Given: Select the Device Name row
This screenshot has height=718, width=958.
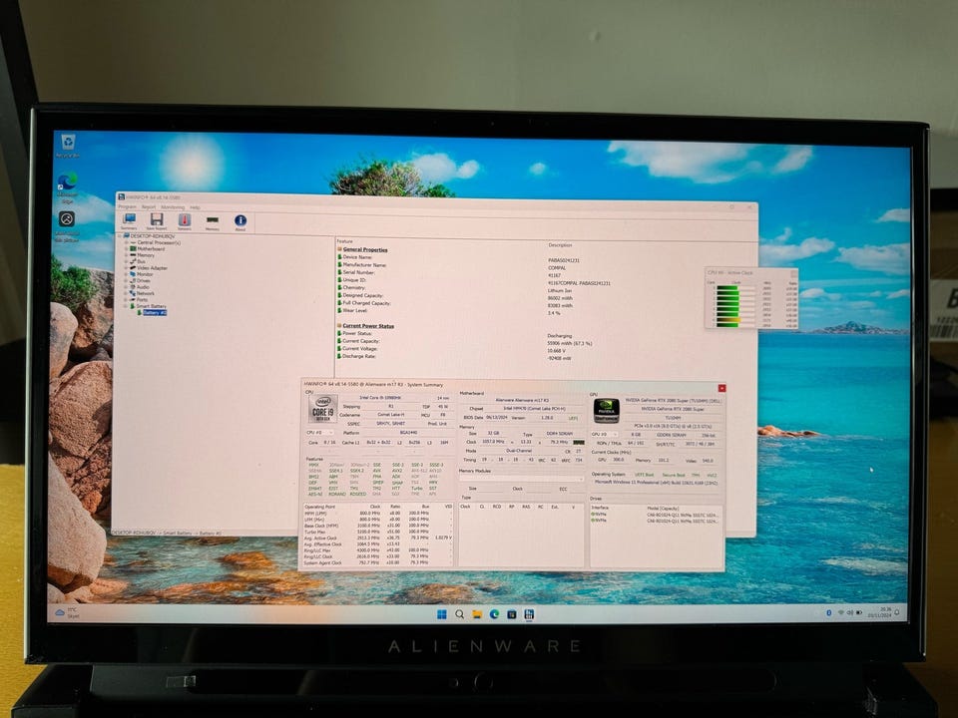Looking at the screenshot, I should click(x=458, y=257).
